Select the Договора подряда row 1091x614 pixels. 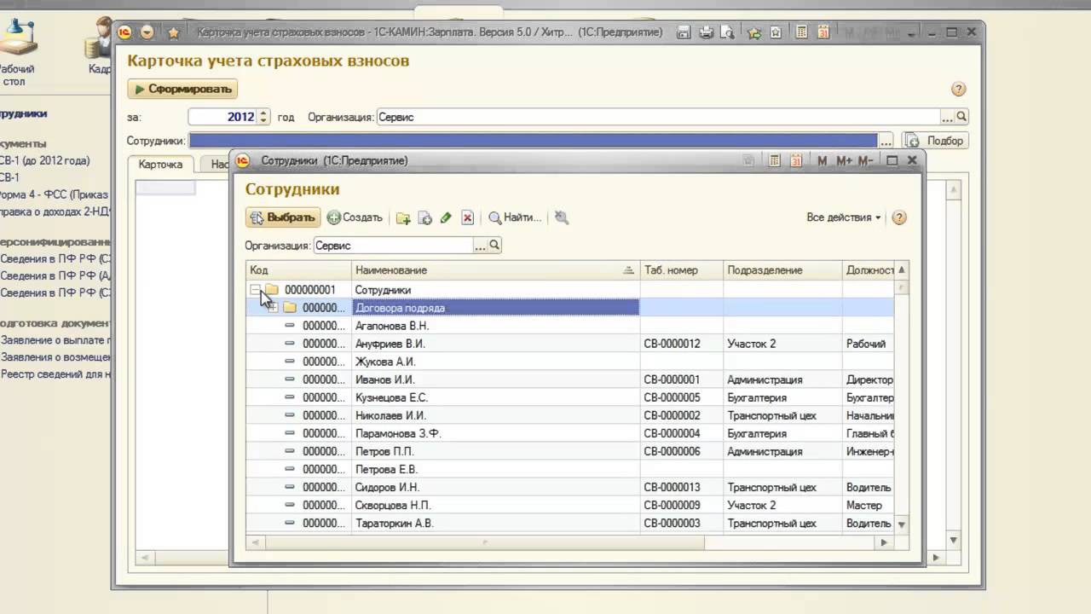click(570, 308)
